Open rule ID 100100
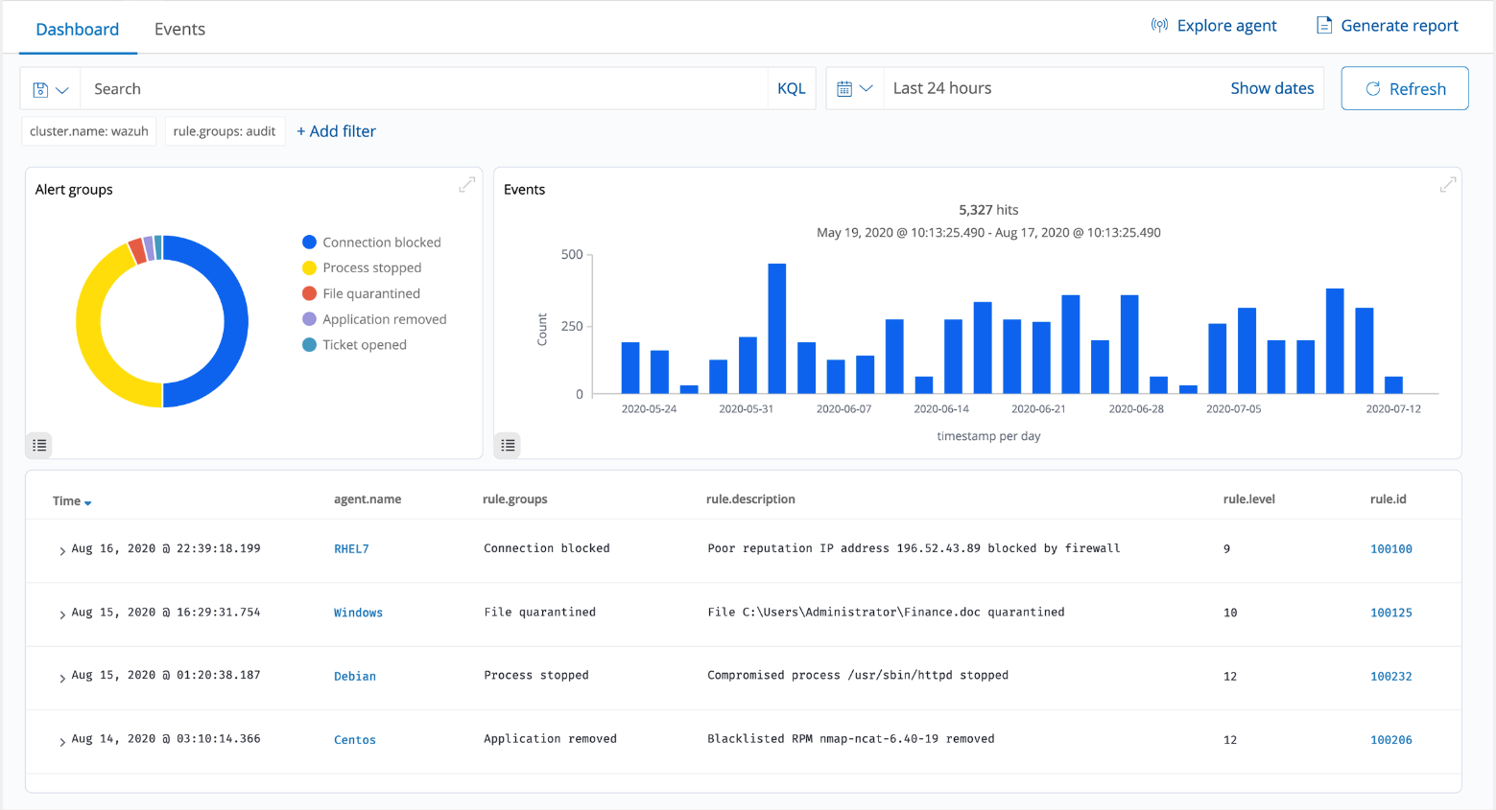 1391,549
